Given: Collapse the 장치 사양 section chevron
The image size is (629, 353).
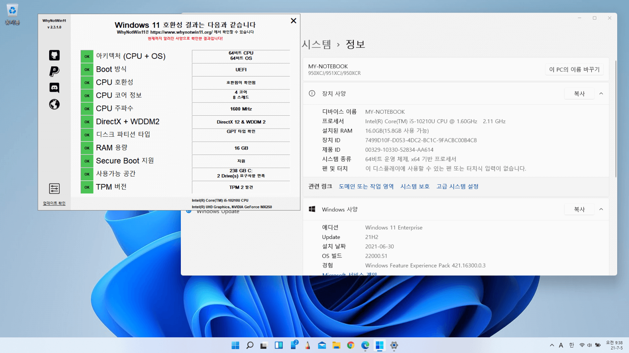Looking at the screenshot, I should click(601, 93).
